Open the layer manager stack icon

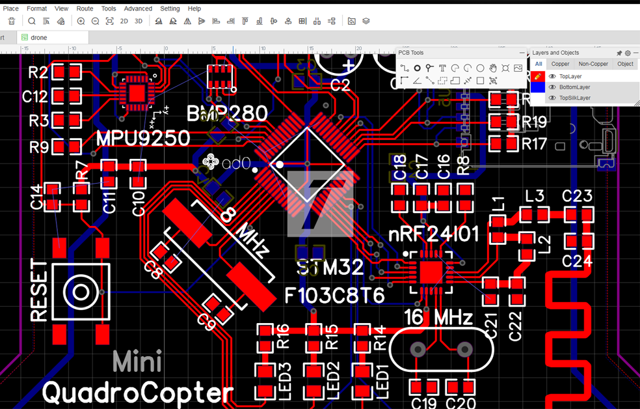(x=366, y=21)
